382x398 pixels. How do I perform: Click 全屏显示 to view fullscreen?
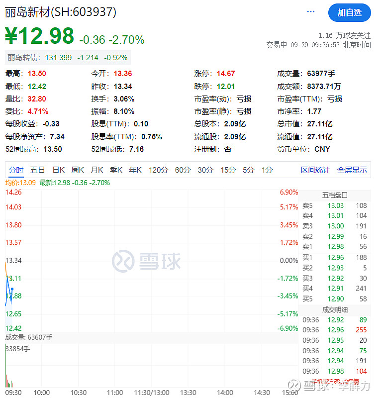[x=352, y=170]
